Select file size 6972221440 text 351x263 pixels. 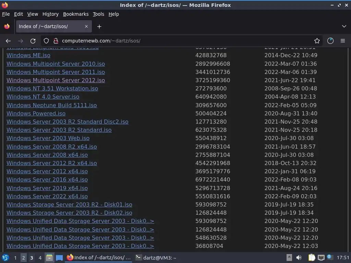[213, 180]
